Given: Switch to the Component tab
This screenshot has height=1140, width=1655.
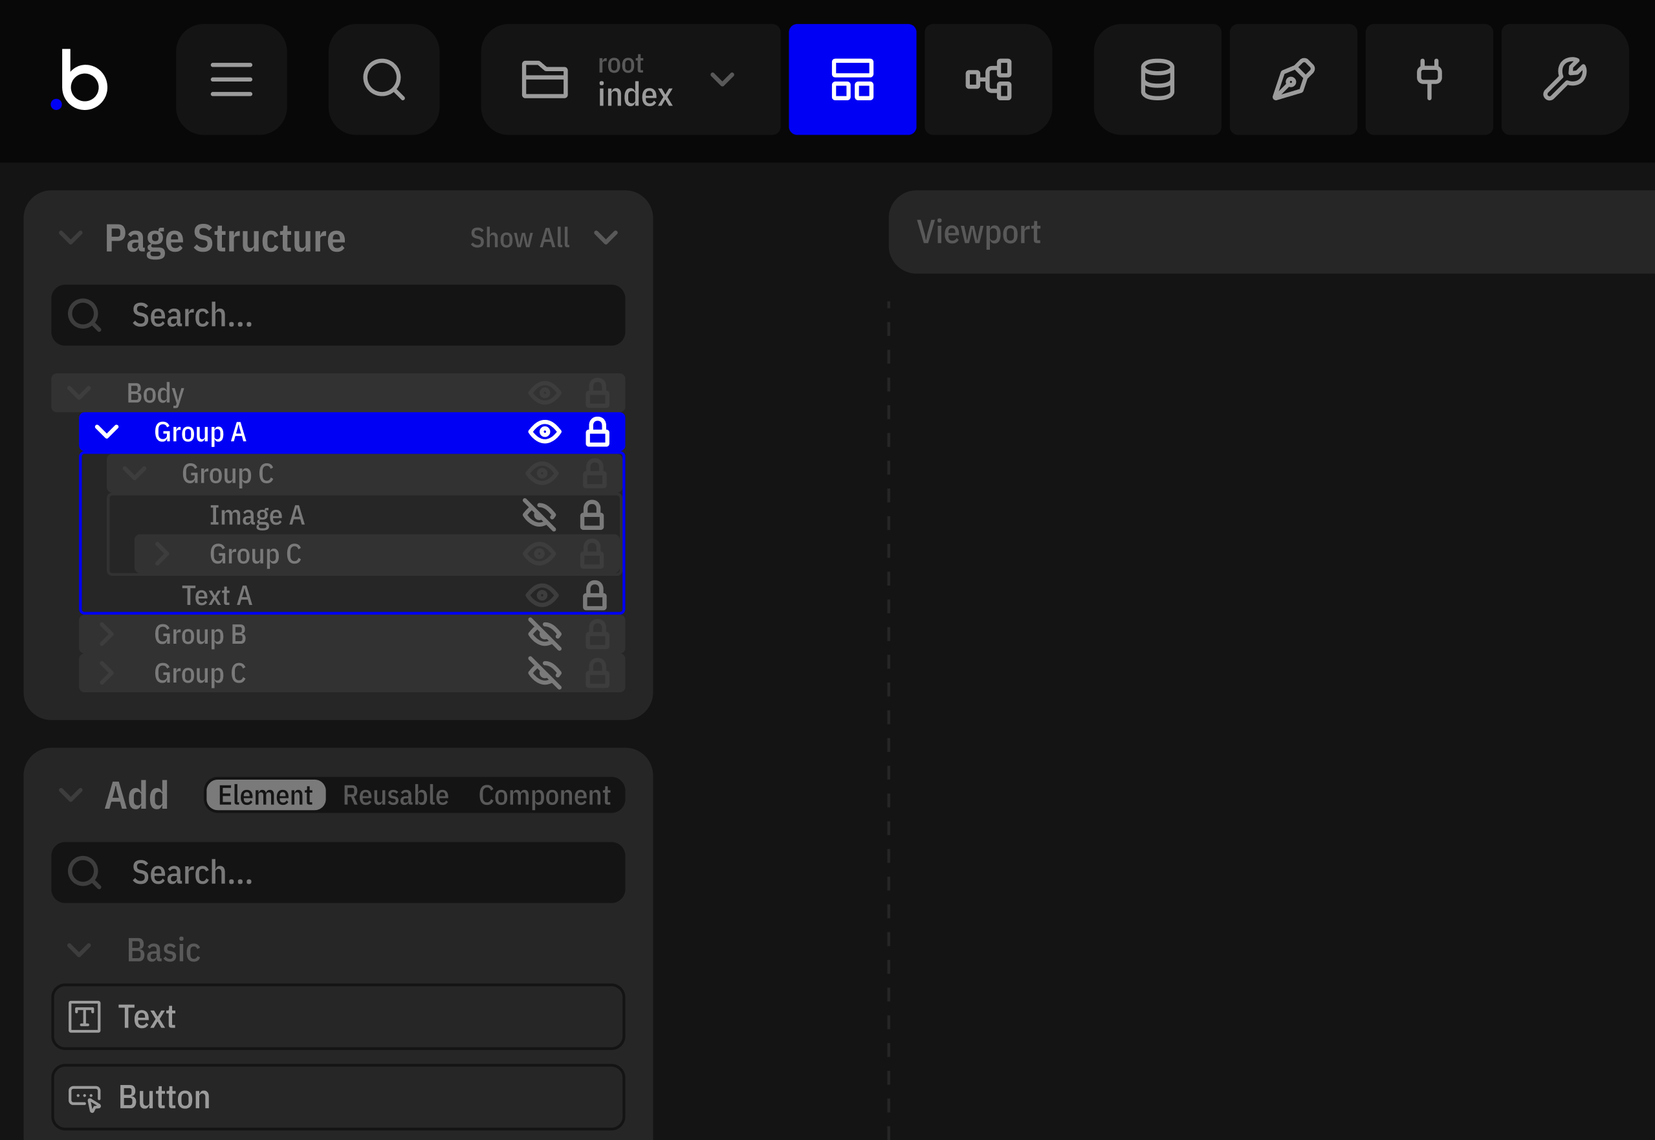Looking at the screenshot, I should pyautogui.click(x=544, y=795).
